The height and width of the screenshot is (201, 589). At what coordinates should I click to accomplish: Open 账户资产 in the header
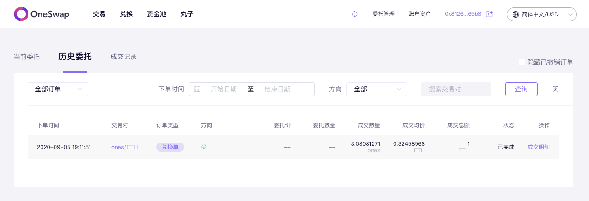point(420,14)
